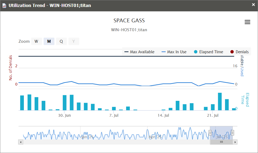Screen dimensions: 258x153
Task: Click the right navigator range handle
Action: (233, 133)
